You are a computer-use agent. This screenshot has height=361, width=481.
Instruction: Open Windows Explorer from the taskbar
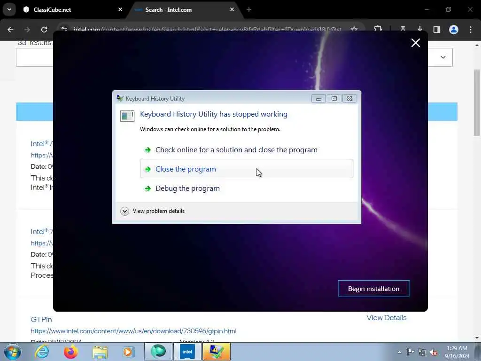(x=100, y=352)
